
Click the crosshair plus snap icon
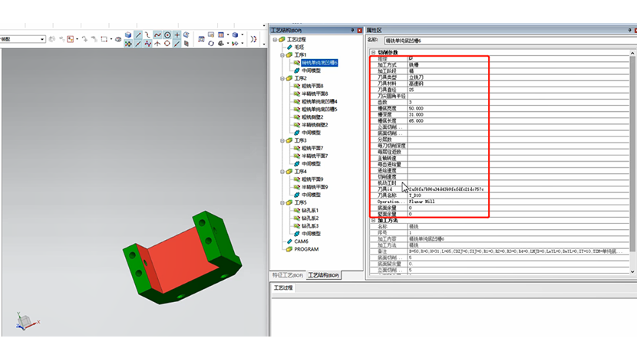click(177, 34)
